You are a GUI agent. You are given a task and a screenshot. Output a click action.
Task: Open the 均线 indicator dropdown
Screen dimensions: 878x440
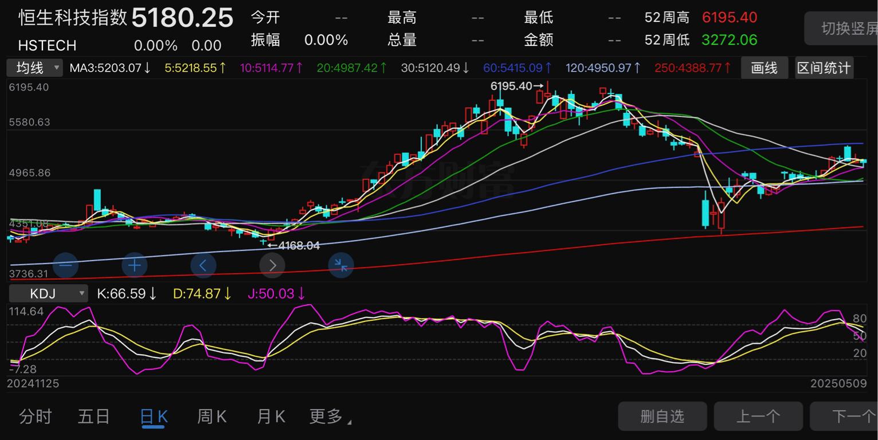click(35, 68)
